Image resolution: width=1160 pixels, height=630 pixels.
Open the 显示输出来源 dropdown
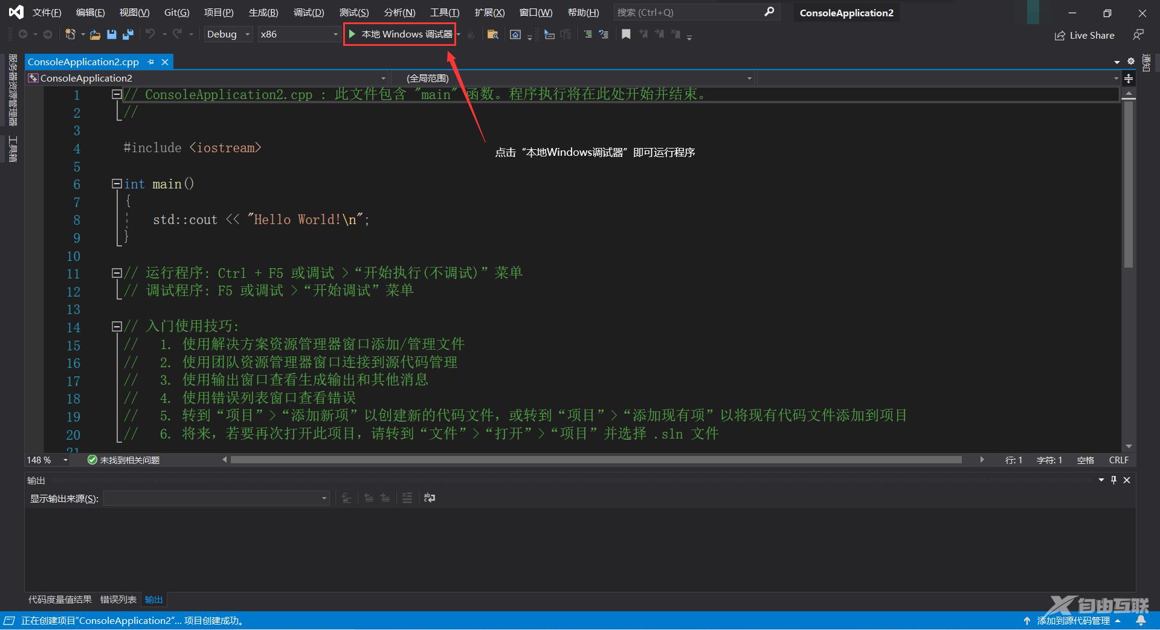pos(216,498)
